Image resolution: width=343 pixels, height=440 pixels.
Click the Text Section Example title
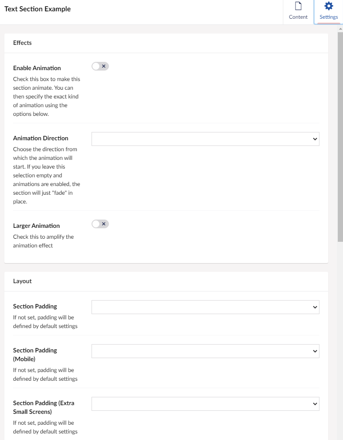(37, 9)
